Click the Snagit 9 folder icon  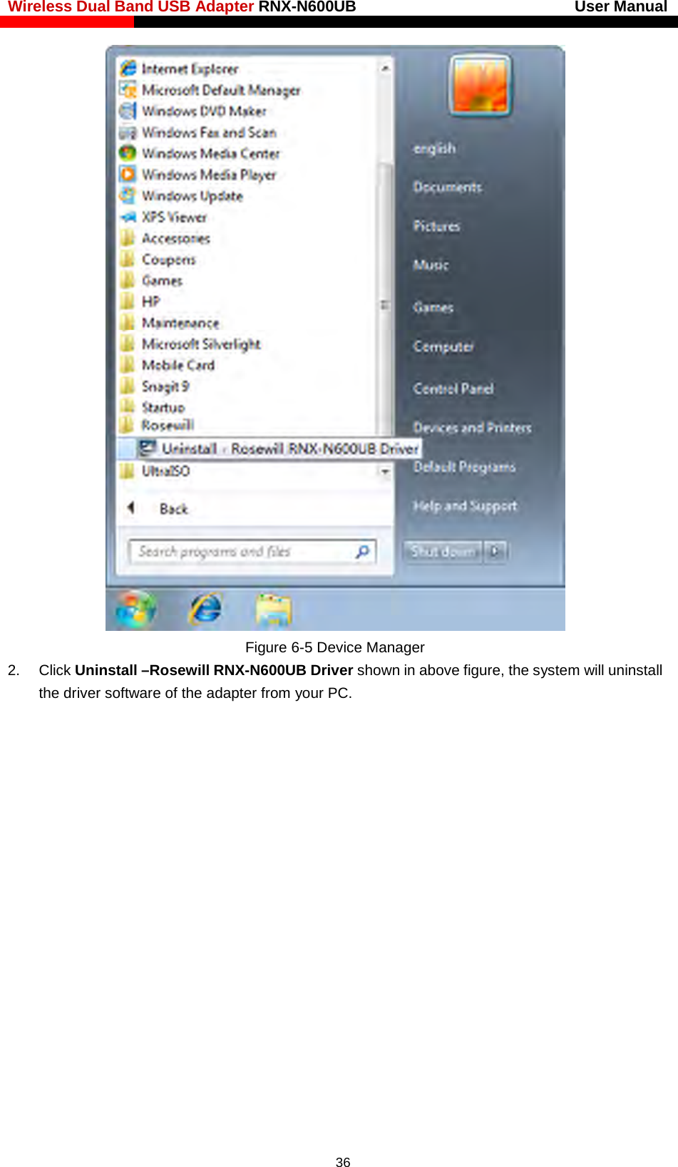coord(128,386)
